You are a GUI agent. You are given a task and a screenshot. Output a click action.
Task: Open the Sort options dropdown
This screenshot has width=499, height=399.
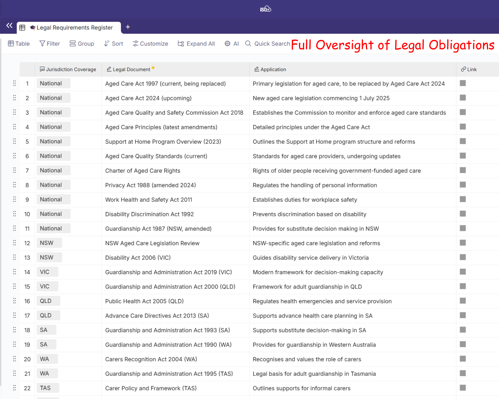click(113, 44)
